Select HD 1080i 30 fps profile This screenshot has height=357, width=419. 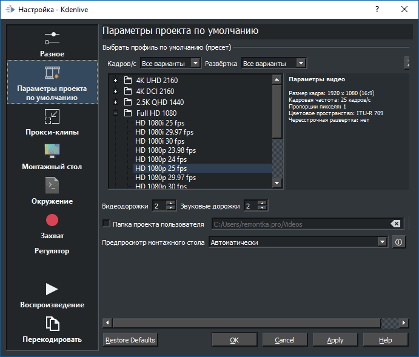pyautogui.click(x=160, y=141)
